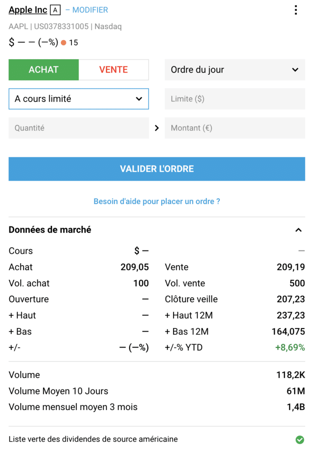Image resolution: width=327 pixels, height=459 pixels.
Task: Validate order with VALIDER L'ORDRE button
Action: click(157, 169)
